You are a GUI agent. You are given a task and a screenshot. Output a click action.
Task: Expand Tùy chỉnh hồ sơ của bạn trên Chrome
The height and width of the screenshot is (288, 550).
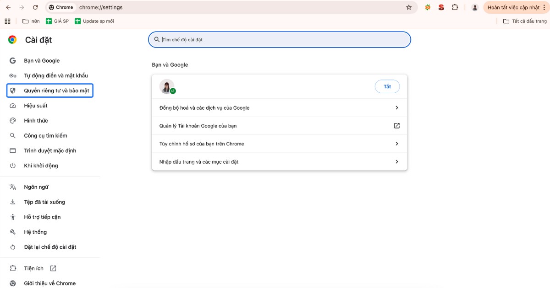280,144
